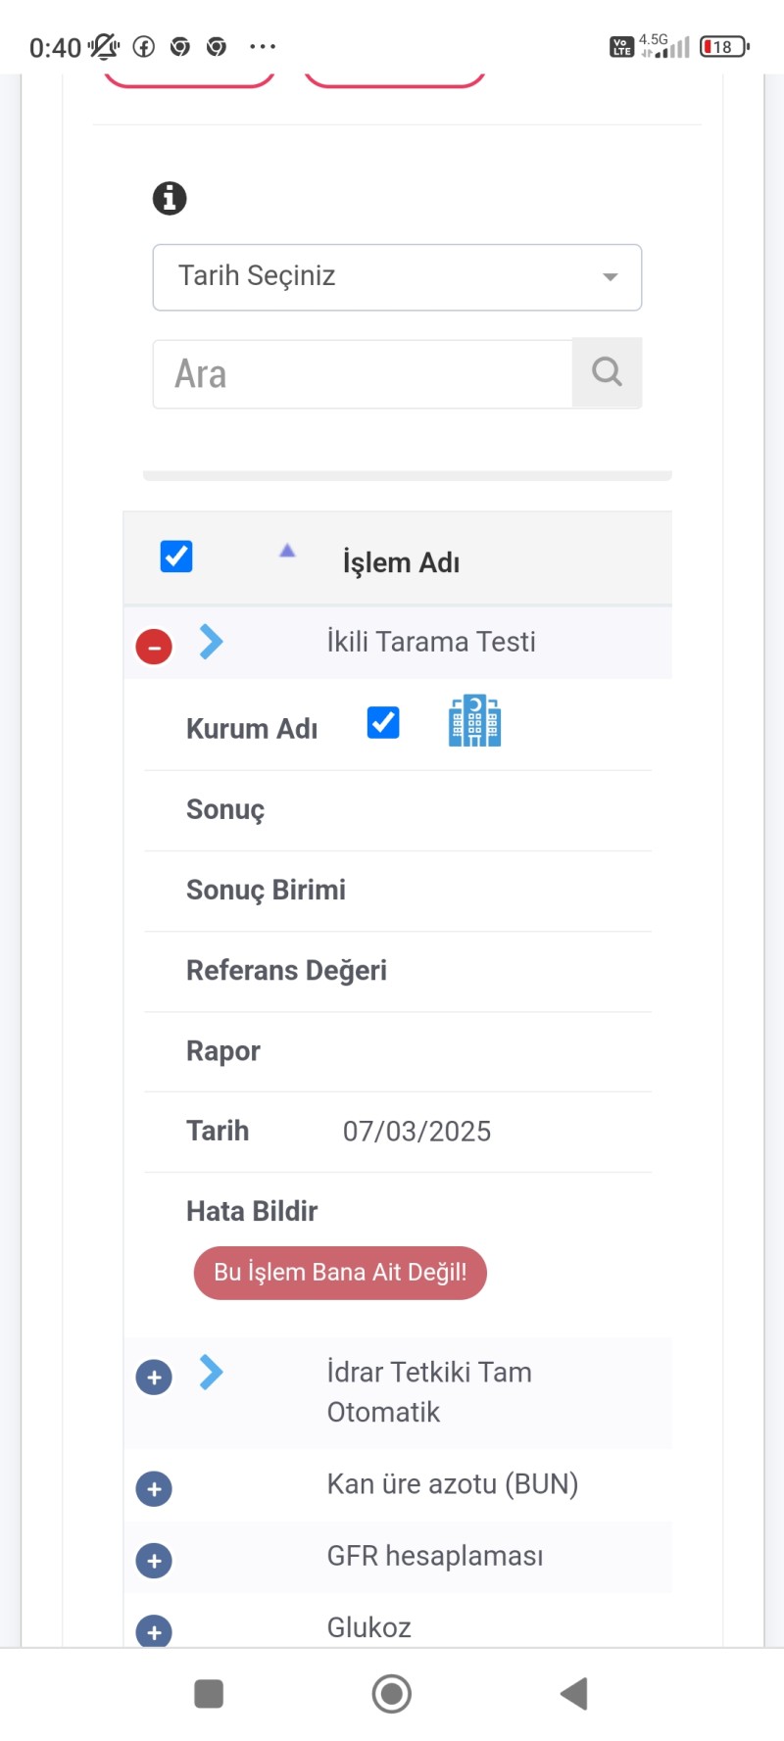The height and width of the screenshot is (1741, 784).
Task: Expand Kan üre azotu (BUN) row
Action: coord(154,1488)
